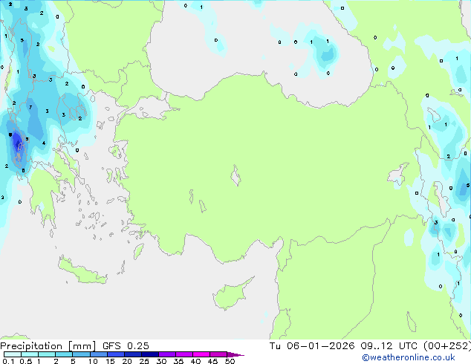Select the 2–5 mm legend color box

[x=64, y=354]
